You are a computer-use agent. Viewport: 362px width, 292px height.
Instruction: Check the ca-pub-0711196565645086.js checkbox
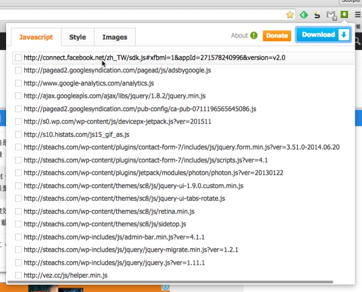click(x=18, y=109)
